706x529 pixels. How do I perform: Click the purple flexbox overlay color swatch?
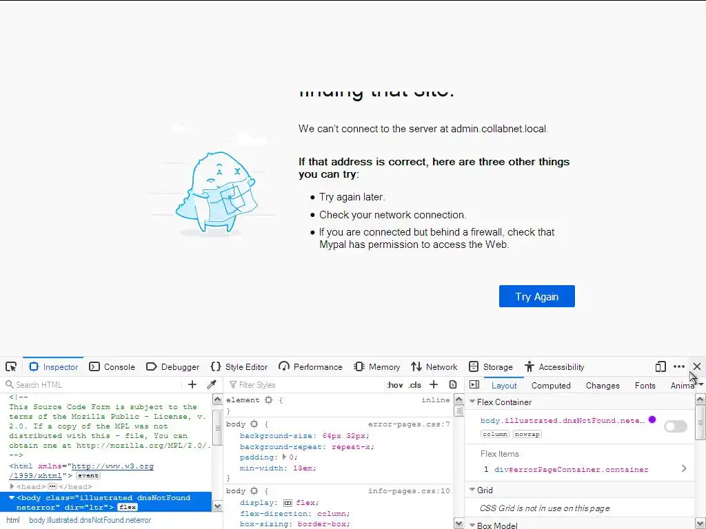coord(652,419)
